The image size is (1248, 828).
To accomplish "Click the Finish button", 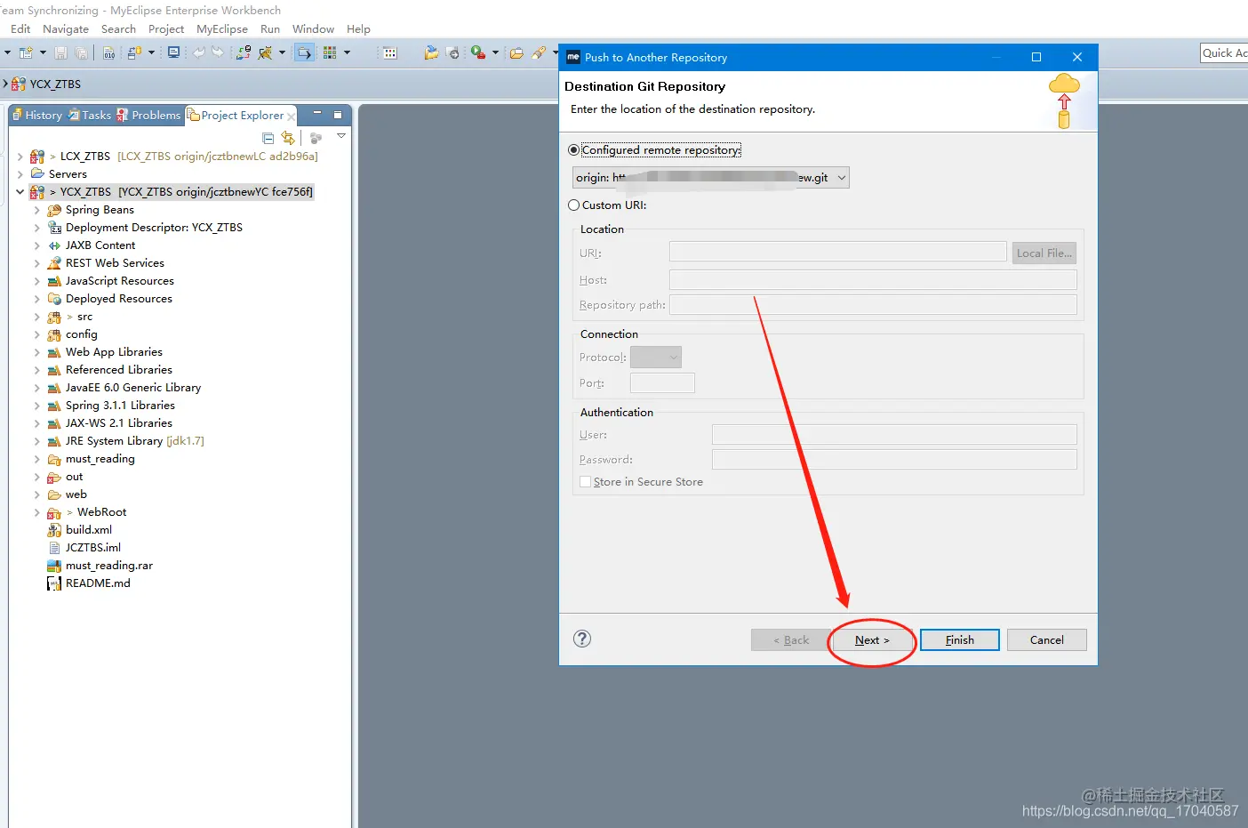I will pos(960,640).
